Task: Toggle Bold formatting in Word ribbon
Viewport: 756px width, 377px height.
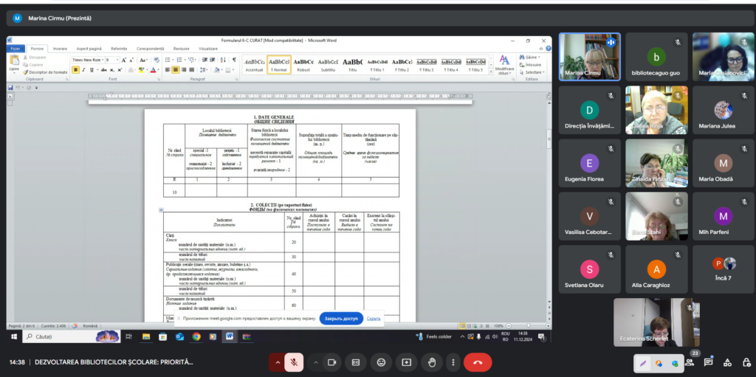Action: [x=76, y=70]
